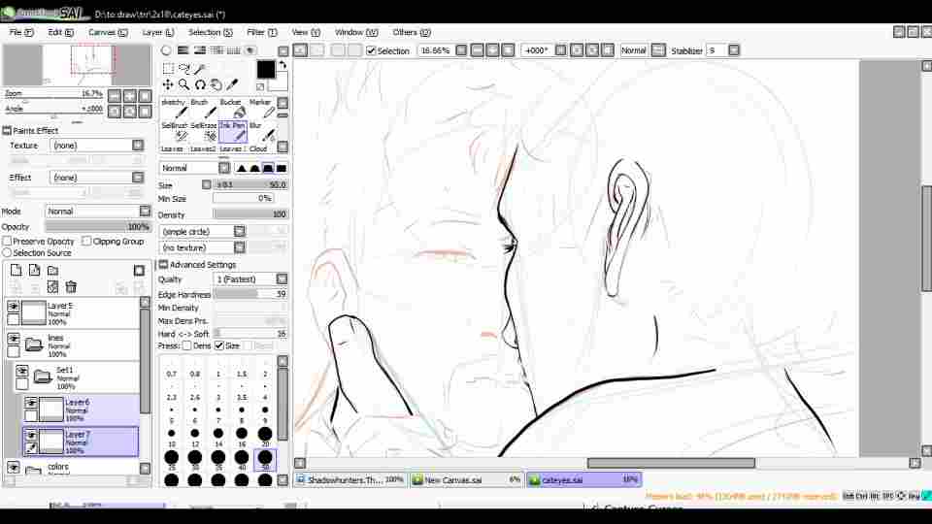The width and height of the screenshot is (932, 524).
Task: Select the Selection Source radio button
Action: (7, 253)
